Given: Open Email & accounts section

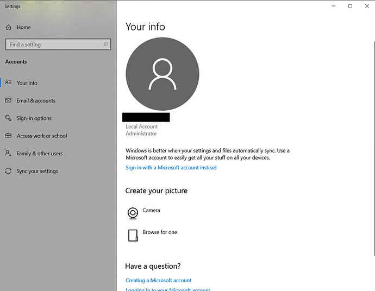Looking at the screenshot, I should click(x=58, y=100).
